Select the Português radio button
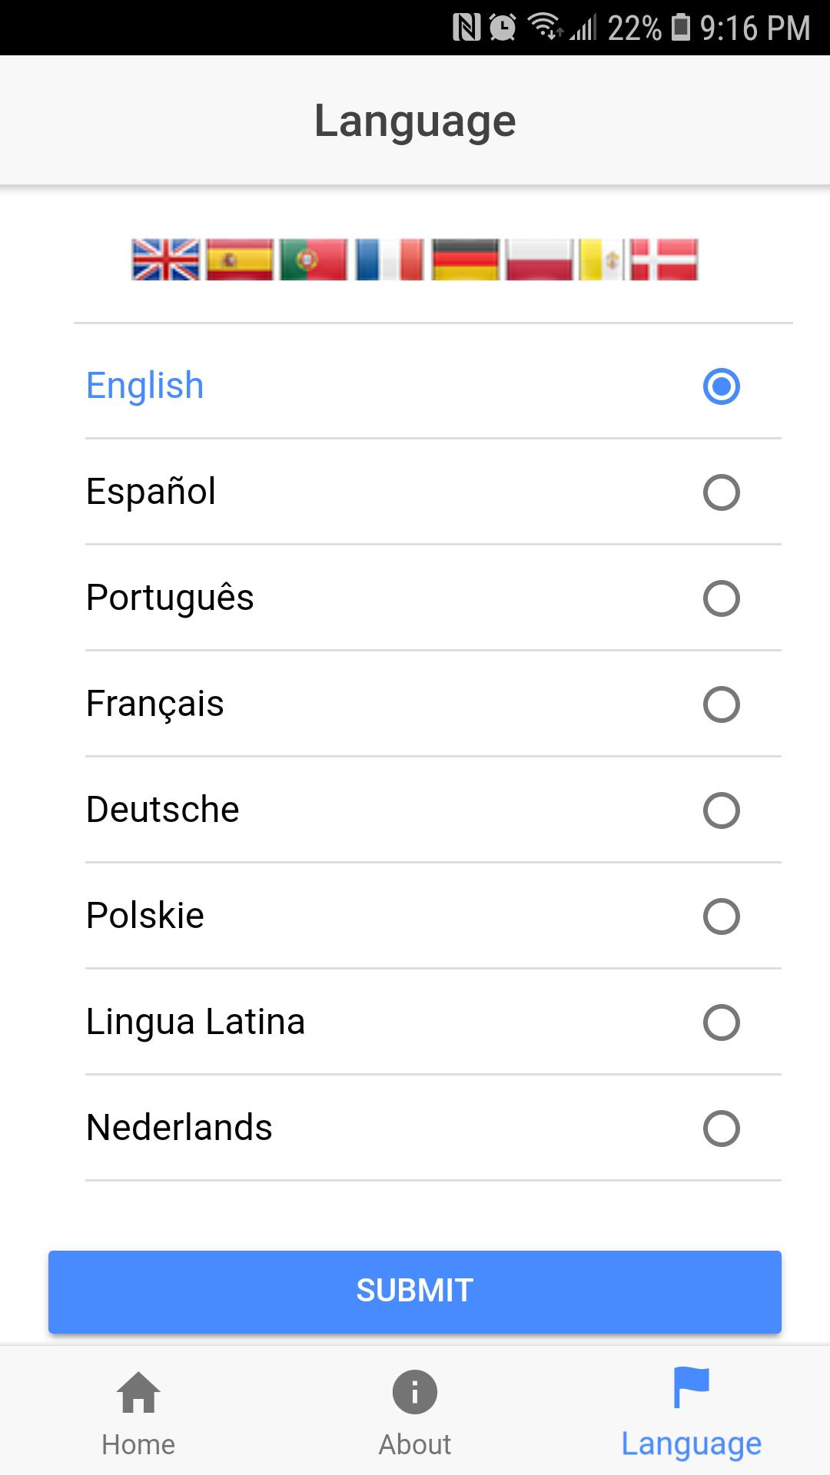Screen dimensions: 830x1475 point(721,598)
